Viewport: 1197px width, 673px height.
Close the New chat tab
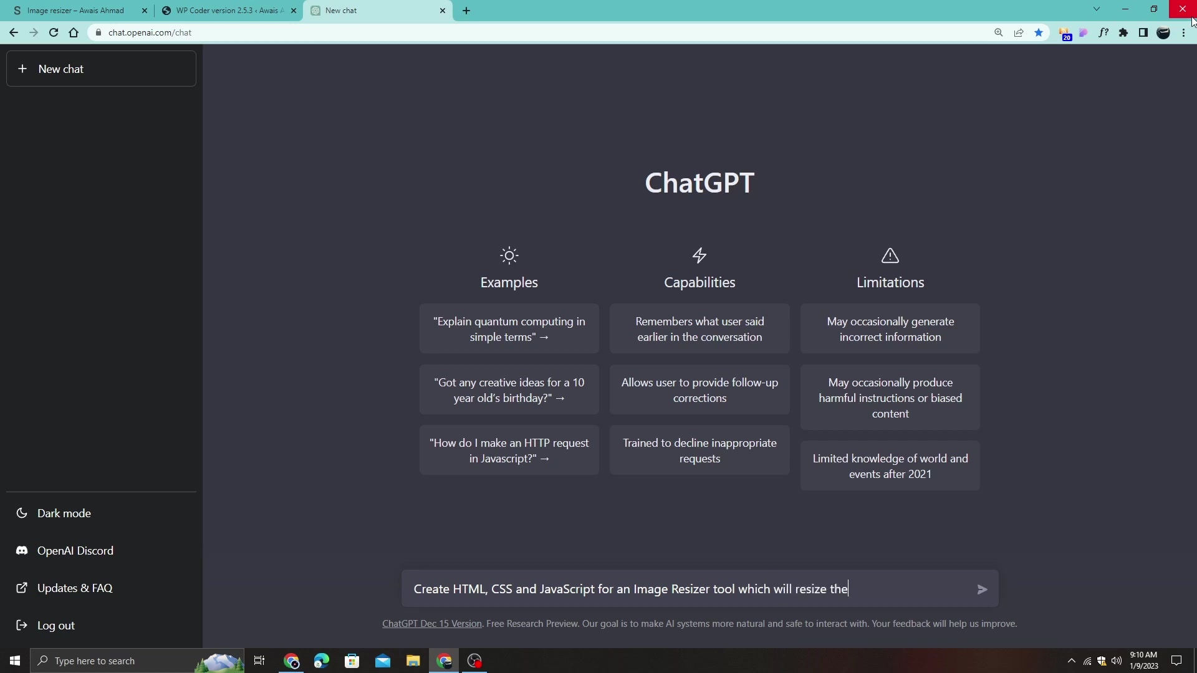point(443,11)
